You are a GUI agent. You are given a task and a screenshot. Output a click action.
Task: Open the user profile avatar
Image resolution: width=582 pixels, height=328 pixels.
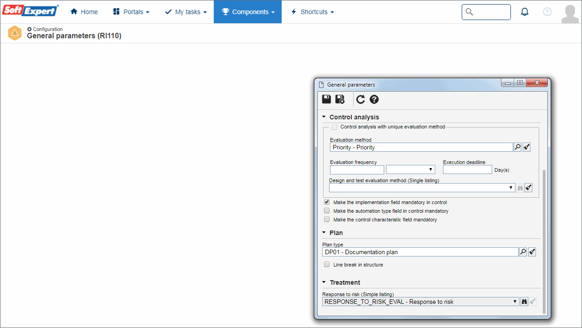tap(570, 14)
